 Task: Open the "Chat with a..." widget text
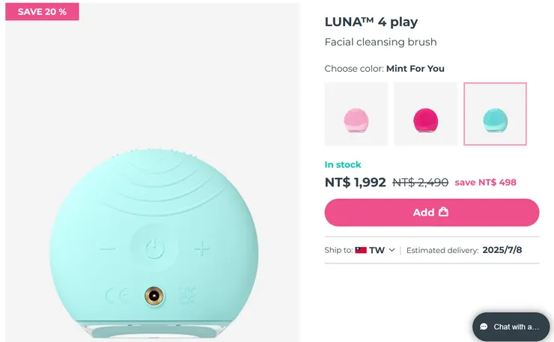[516, 327]
